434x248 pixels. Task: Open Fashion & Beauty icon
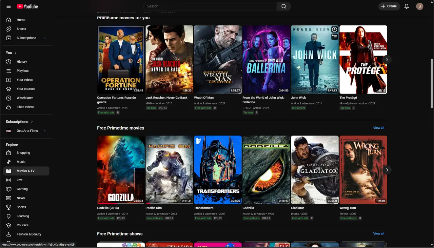[x=9, y=234]
